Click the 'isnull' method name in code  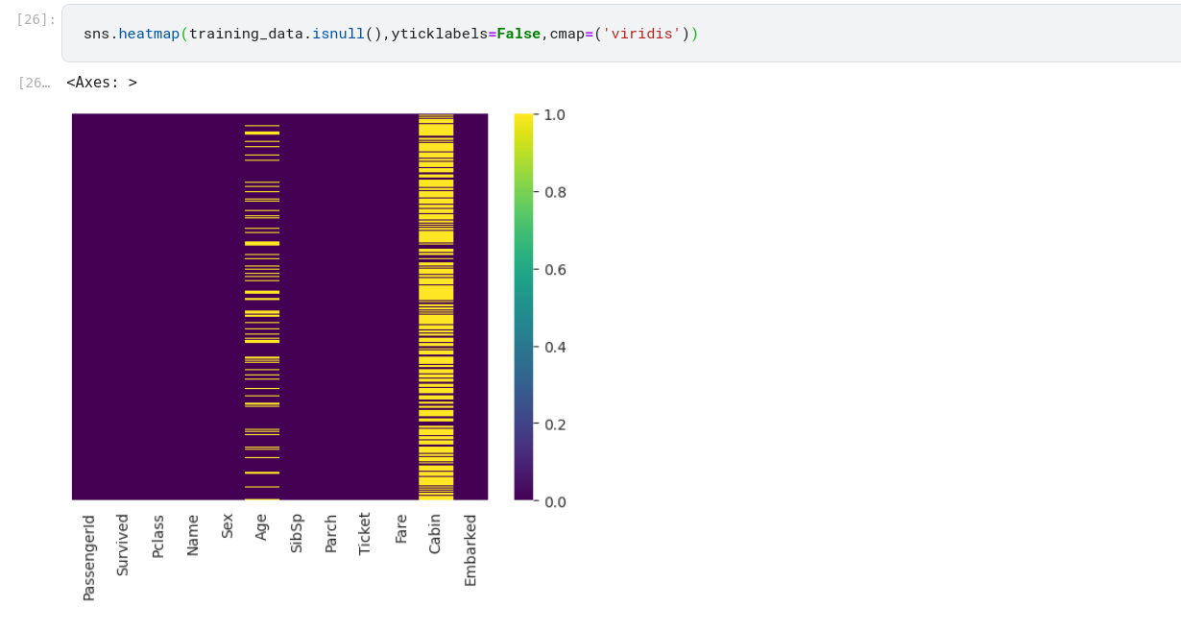[x=338, y=34]
